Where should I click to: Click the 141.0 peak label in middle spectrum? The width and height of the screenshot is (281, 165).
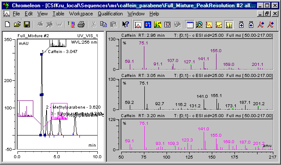(202, 97)
